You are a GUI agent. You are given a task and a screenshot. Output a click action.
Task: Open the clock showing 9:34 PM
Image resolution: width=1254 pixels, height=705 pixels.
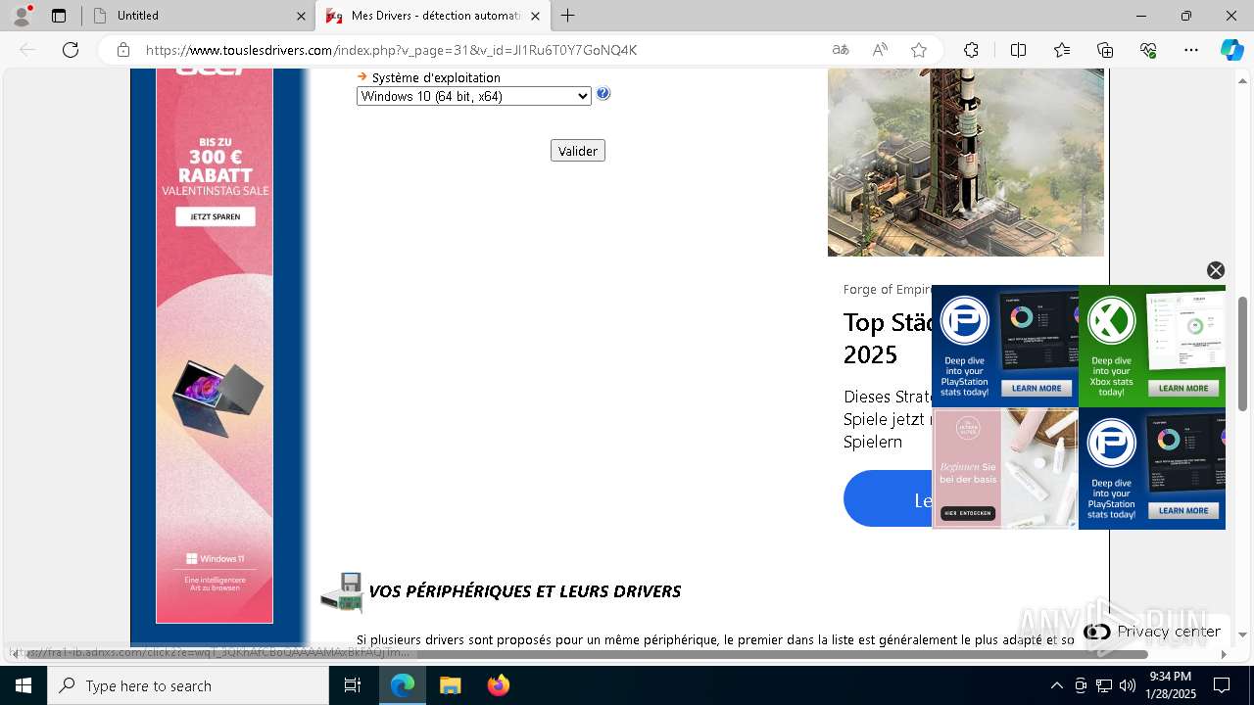click(x=1172, y=685)
